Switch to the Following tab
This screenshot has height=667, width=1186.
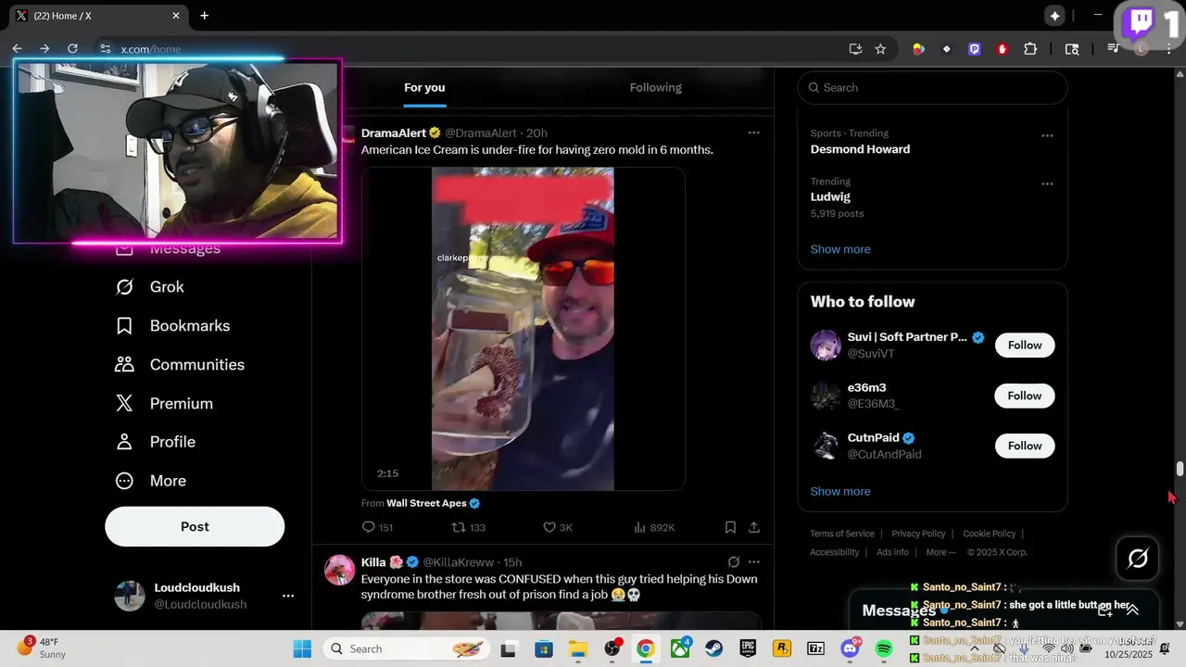[655, 88]
